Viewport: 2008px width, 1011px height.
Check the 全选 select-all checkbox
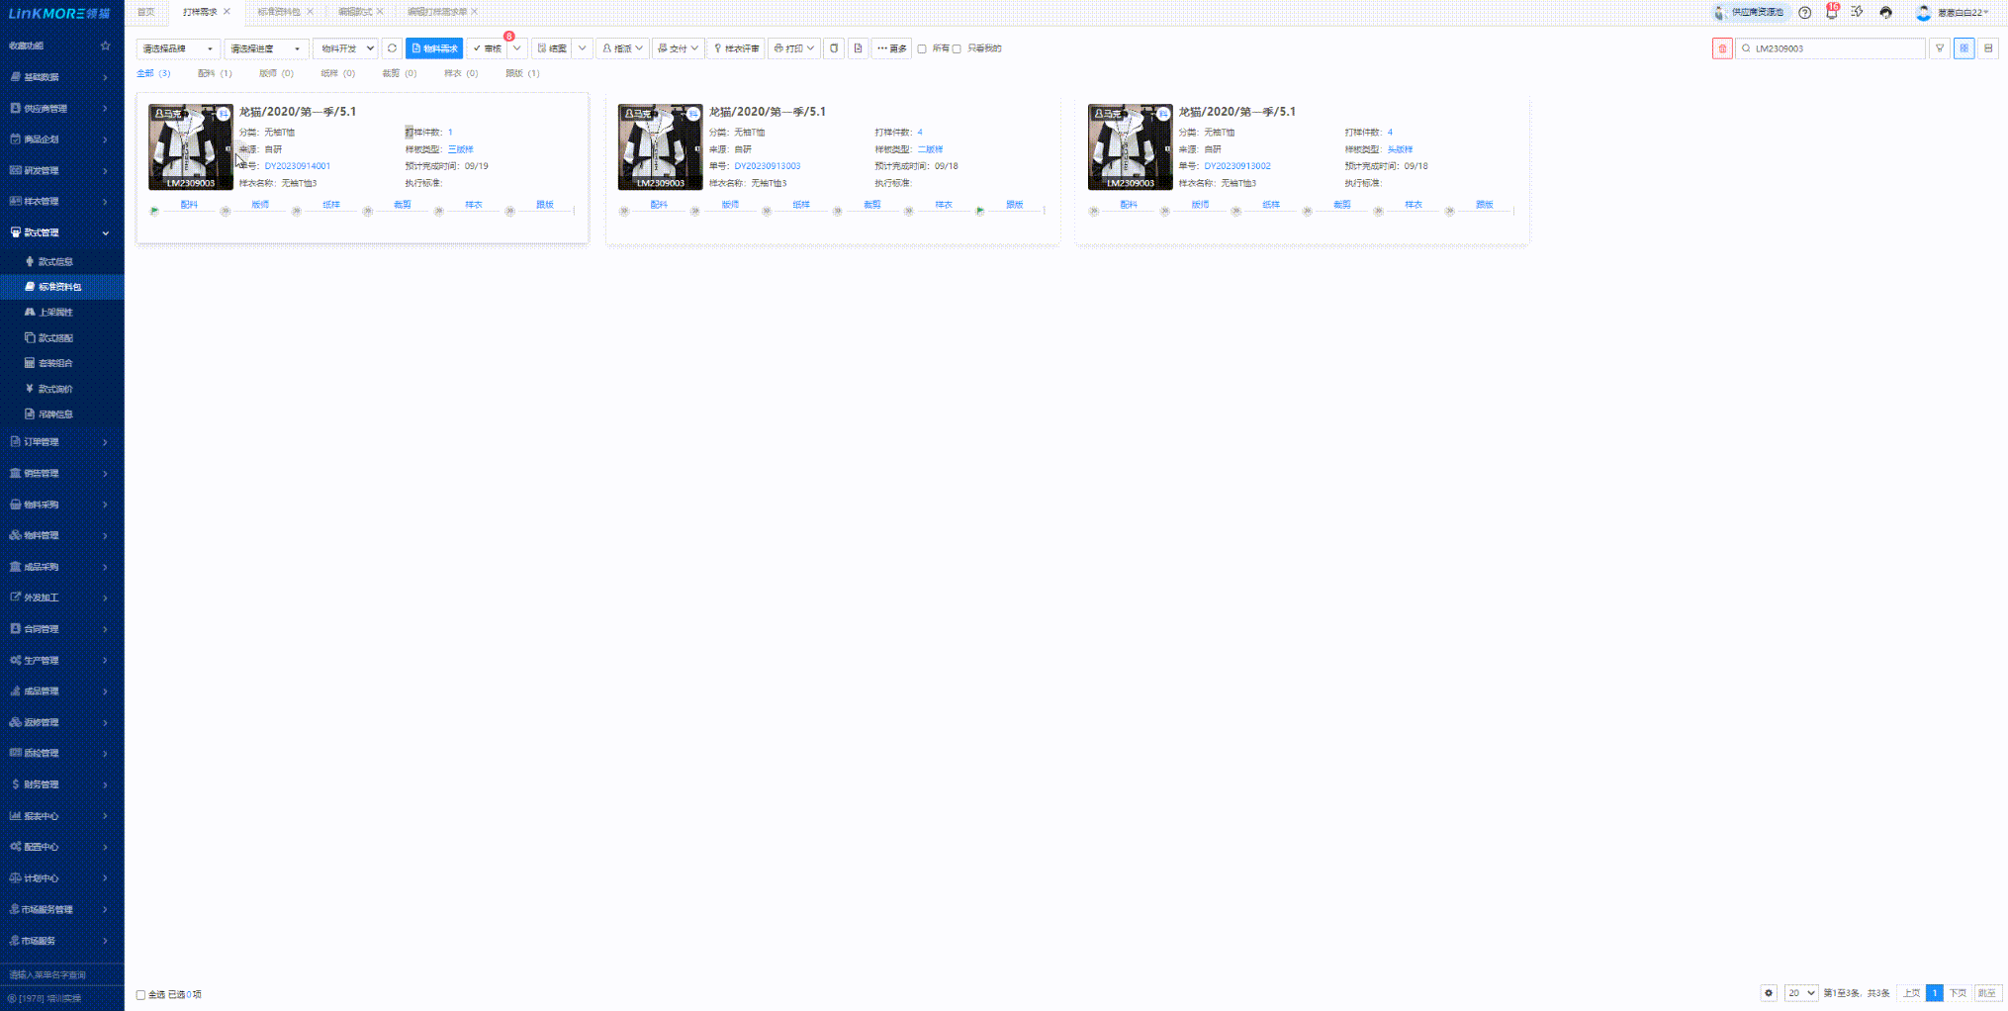(140, 995)
